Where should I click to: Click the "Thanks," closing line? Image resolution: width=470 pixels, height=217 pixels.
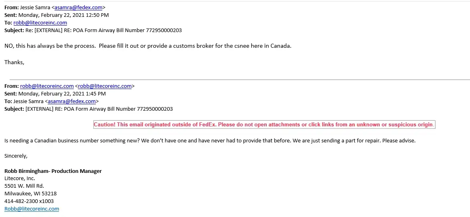[14, 62]
